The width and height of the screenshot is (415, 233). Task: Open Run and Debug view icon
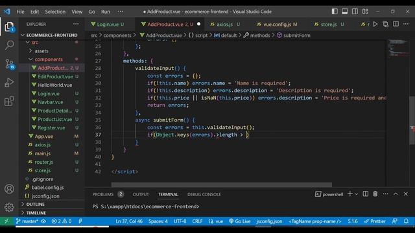tap(9, 83)
